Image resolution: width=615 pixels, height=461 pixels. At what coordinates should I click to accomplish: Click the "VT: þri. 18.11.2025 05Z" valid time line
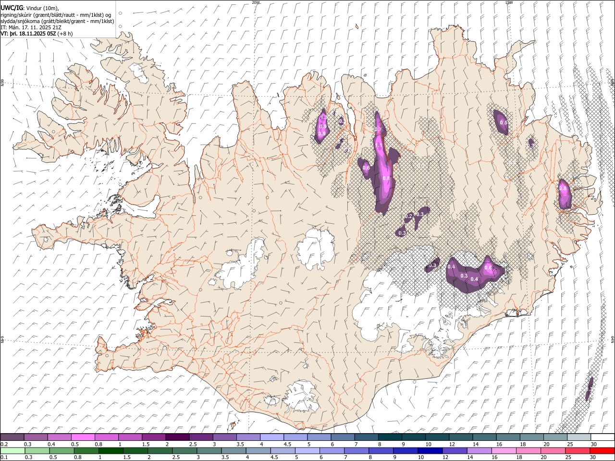(29, 34)
